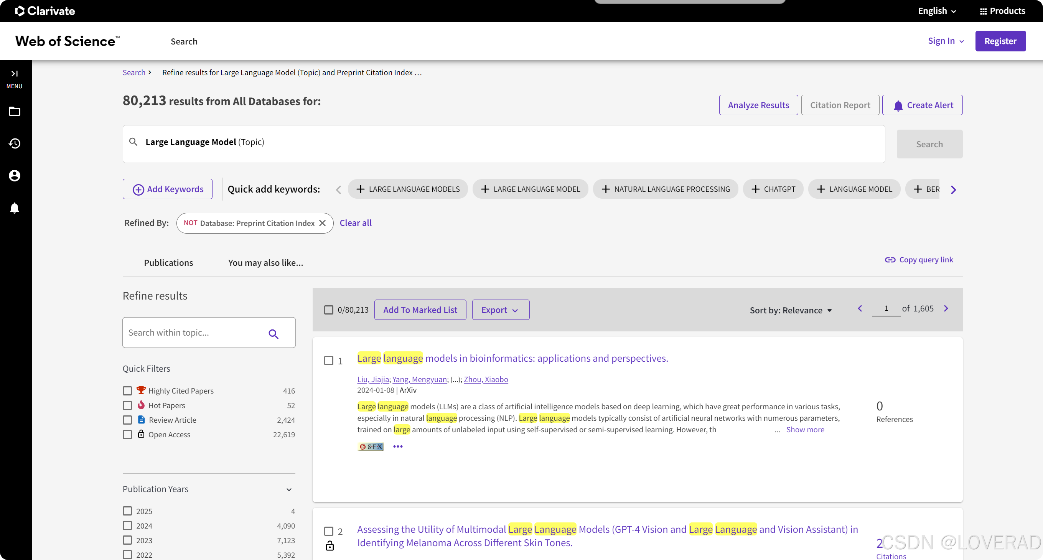Click the page number input field
This screenshot has height=560, width=1043.
point(885,308)
